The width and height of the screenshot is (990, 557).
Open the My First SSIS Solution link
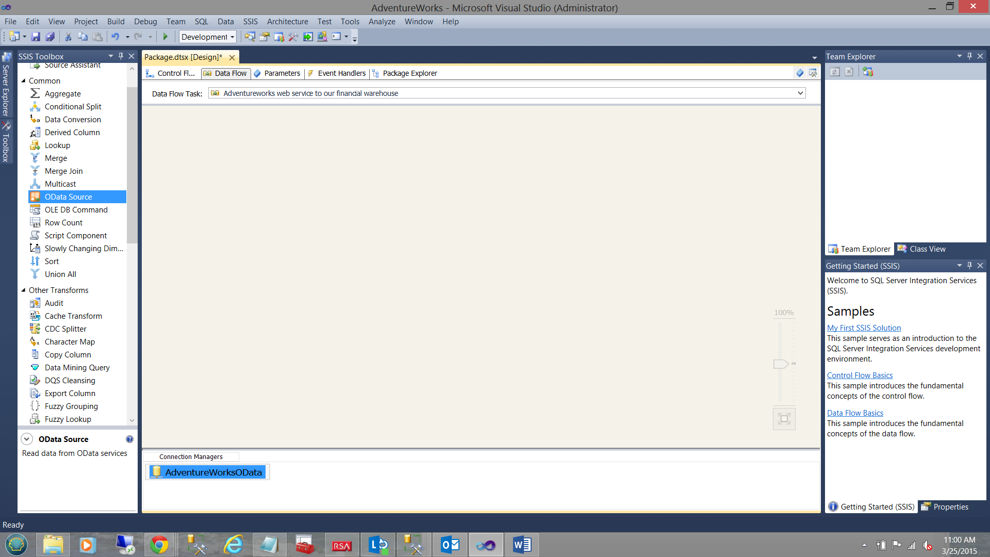tap(864, 328)
